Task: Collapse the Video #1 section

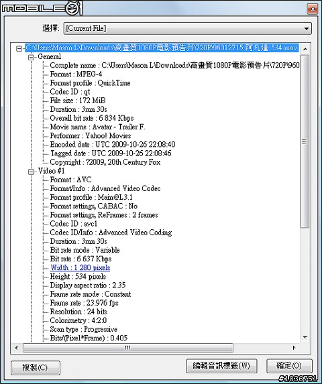Action: pyautogui.click(x=31, y=172)
